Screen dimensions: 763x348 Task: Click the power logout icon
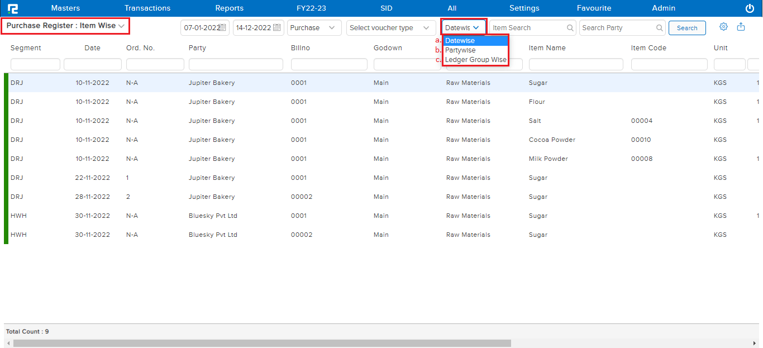750,8
